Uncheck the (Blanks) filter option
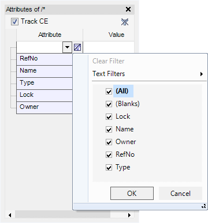Screen dimensions: 208x223 (109, 104)
